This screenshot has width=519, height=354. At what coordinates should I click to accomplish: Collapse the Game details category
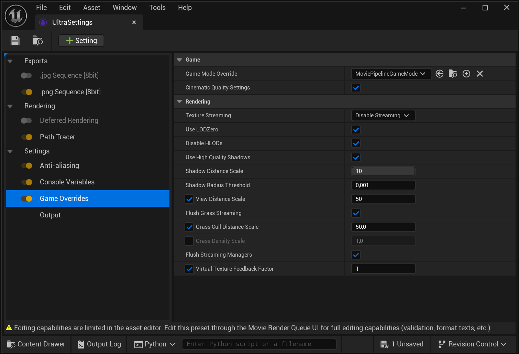coord(179,60)
